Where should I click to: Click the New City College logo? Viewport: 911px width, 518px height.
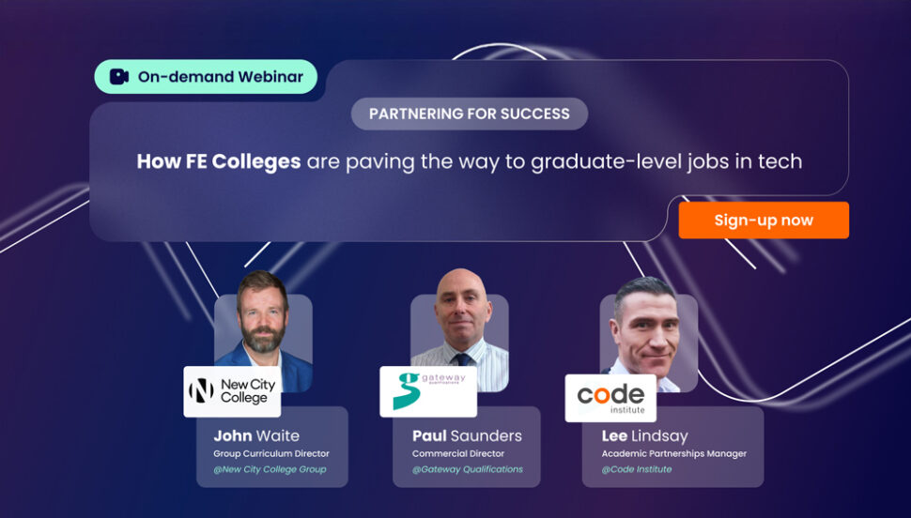pyautogui.click(x=232, y=391)
